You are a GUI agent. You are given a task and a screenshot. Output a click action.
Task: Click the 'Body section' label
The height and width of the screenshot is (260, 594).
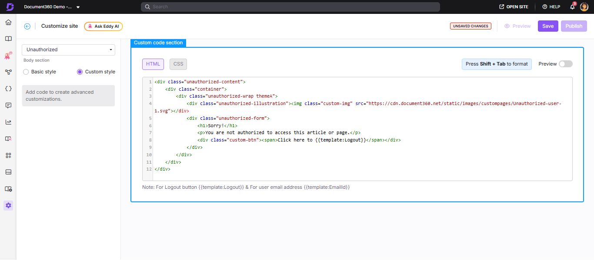[37, 60]
